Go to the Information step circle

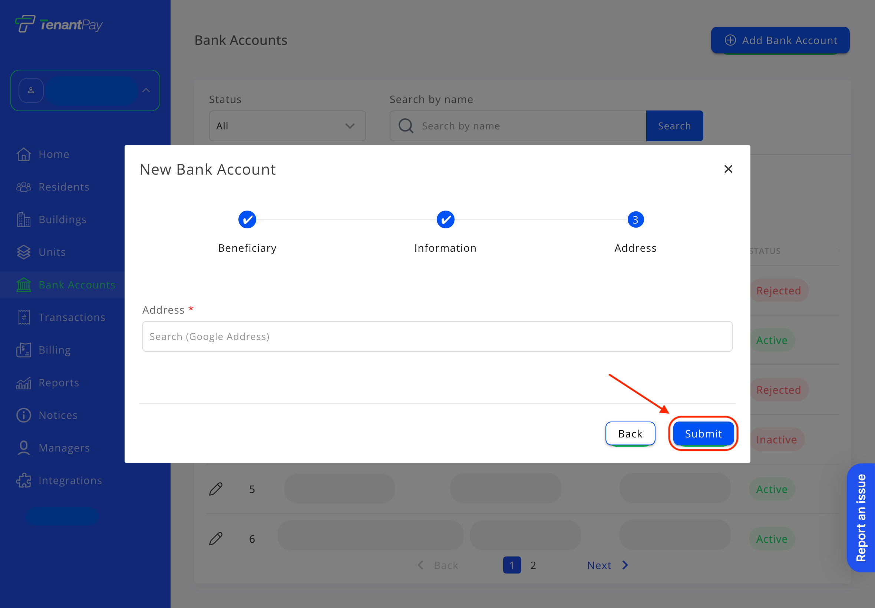tap(445, 220)
